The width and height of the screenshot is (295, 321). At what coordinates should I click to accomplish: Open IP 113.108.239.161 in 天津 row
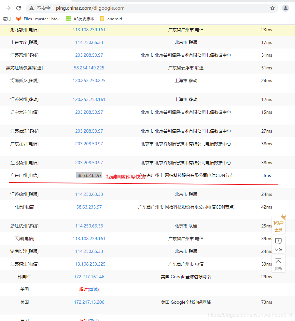click(89, 239)
